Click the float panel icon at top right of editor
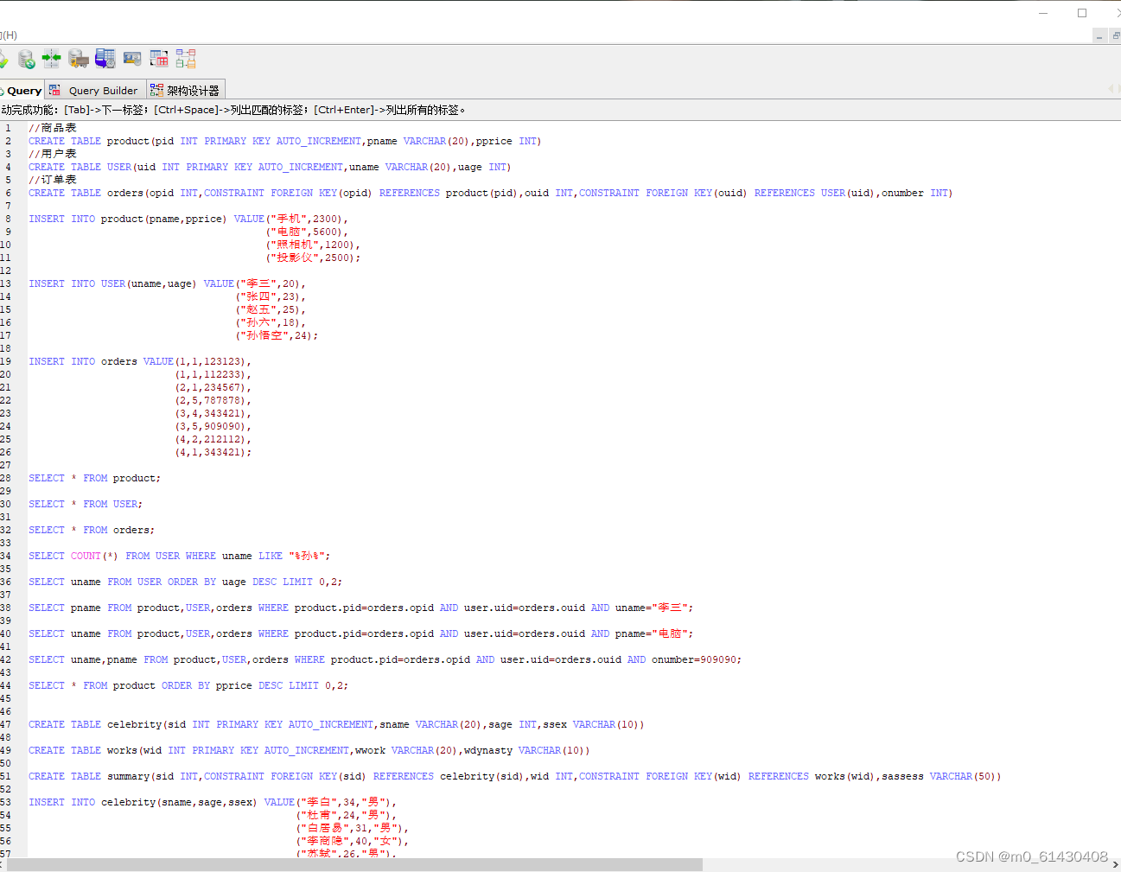The height and width of the screenshot is (872, 1121). (x=1115, y=35)
